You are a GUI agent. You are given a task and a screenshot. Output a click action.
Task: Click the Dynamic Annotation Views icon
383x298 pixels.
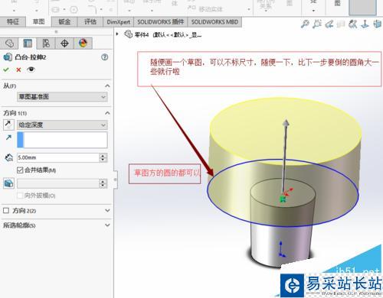tap(353, 24)
